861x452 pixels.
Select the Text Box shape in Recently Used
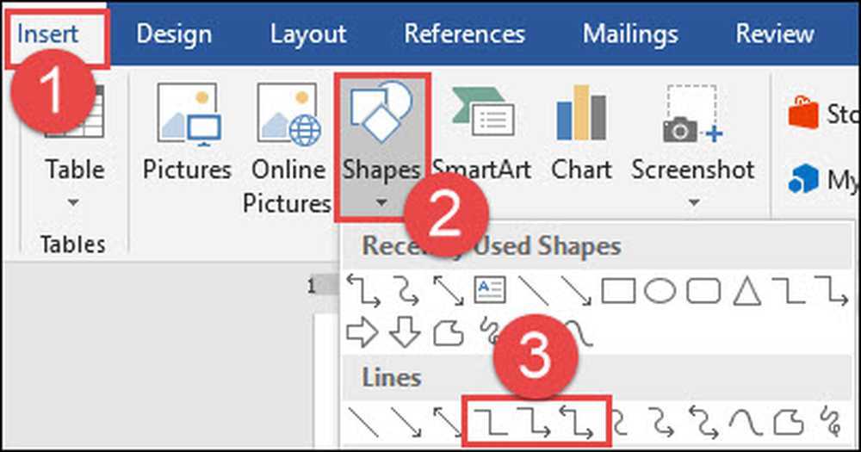point(489,290)
